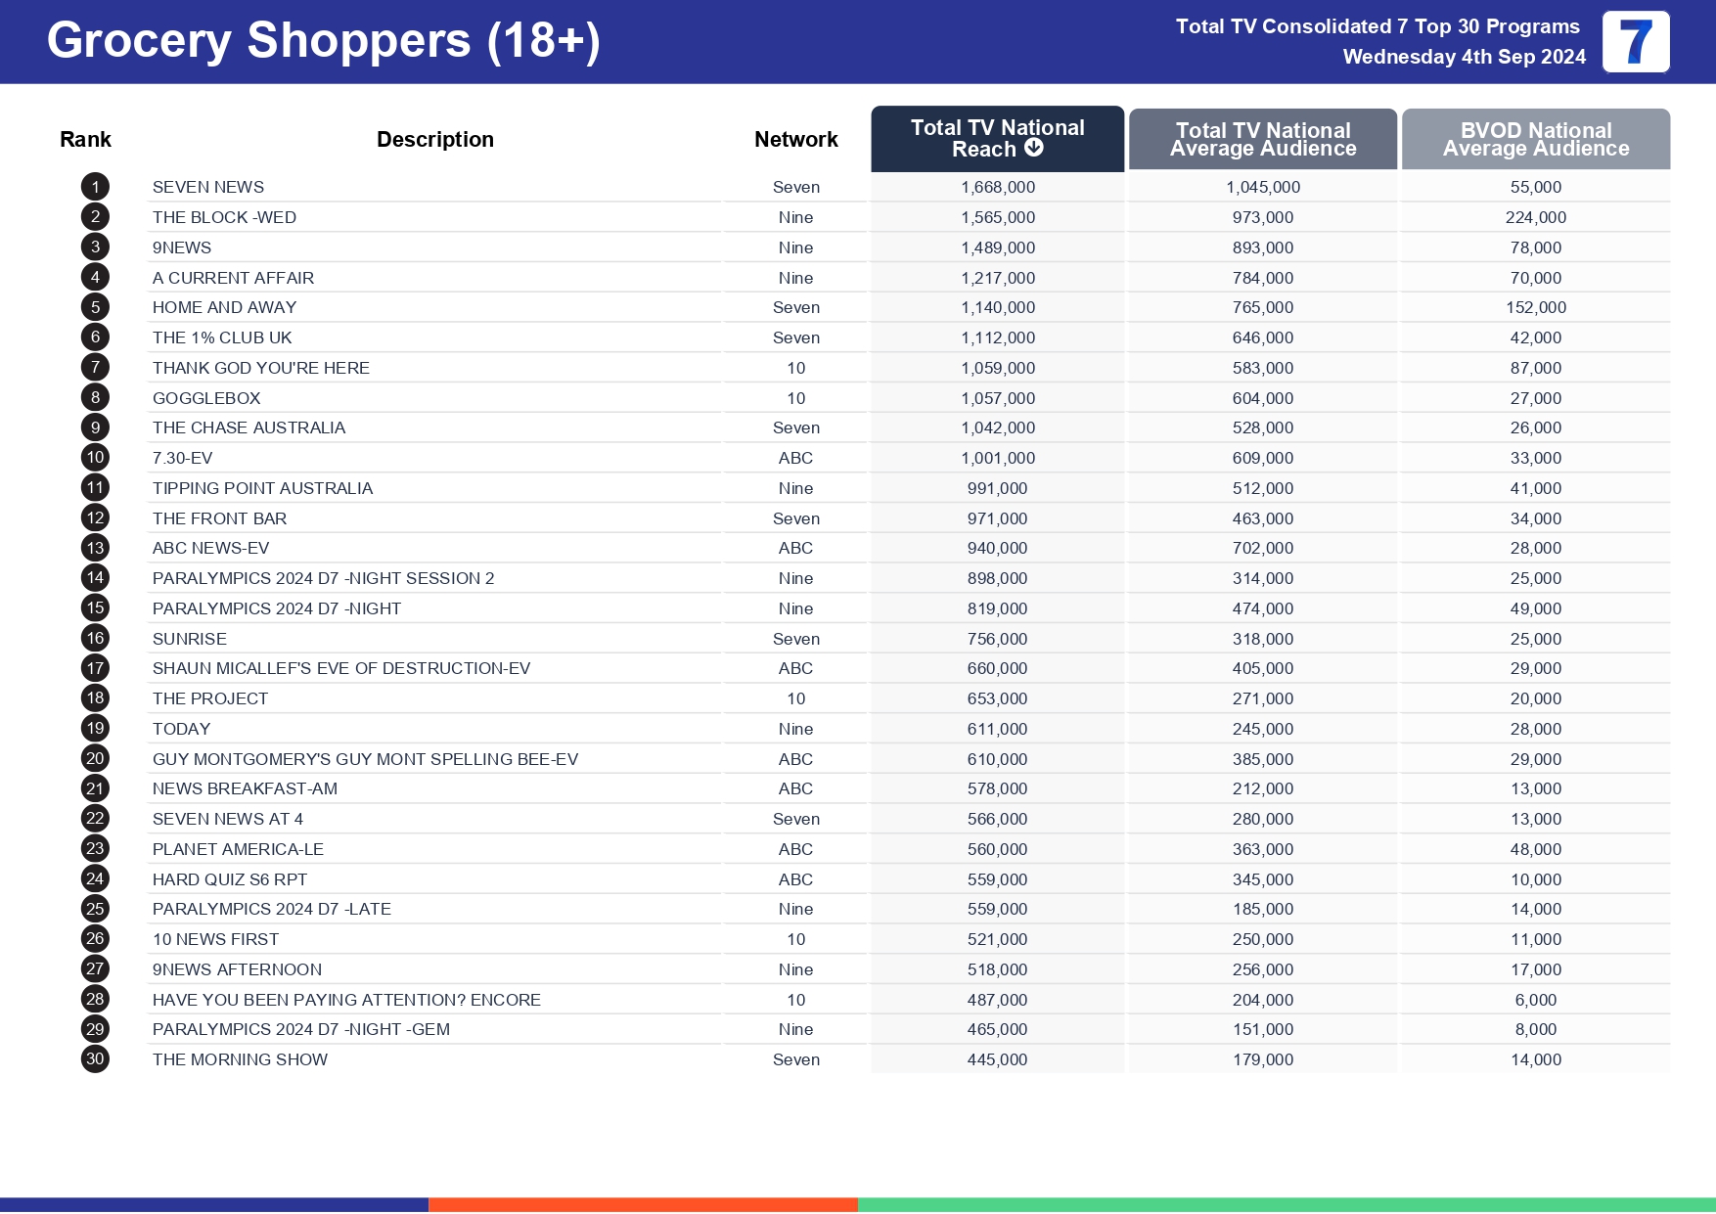This screenshot has height=1214, width=1716.
Task: Select the Total TV National Reach tab
Action: (x=997, y=138)
